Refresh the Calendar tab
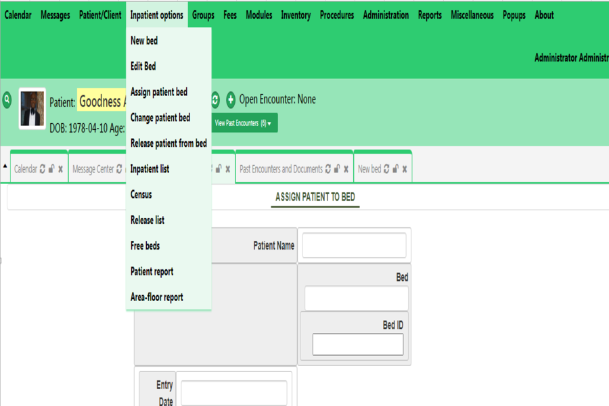The height and width of the screenshot is (406, 609). click(43, 168)
